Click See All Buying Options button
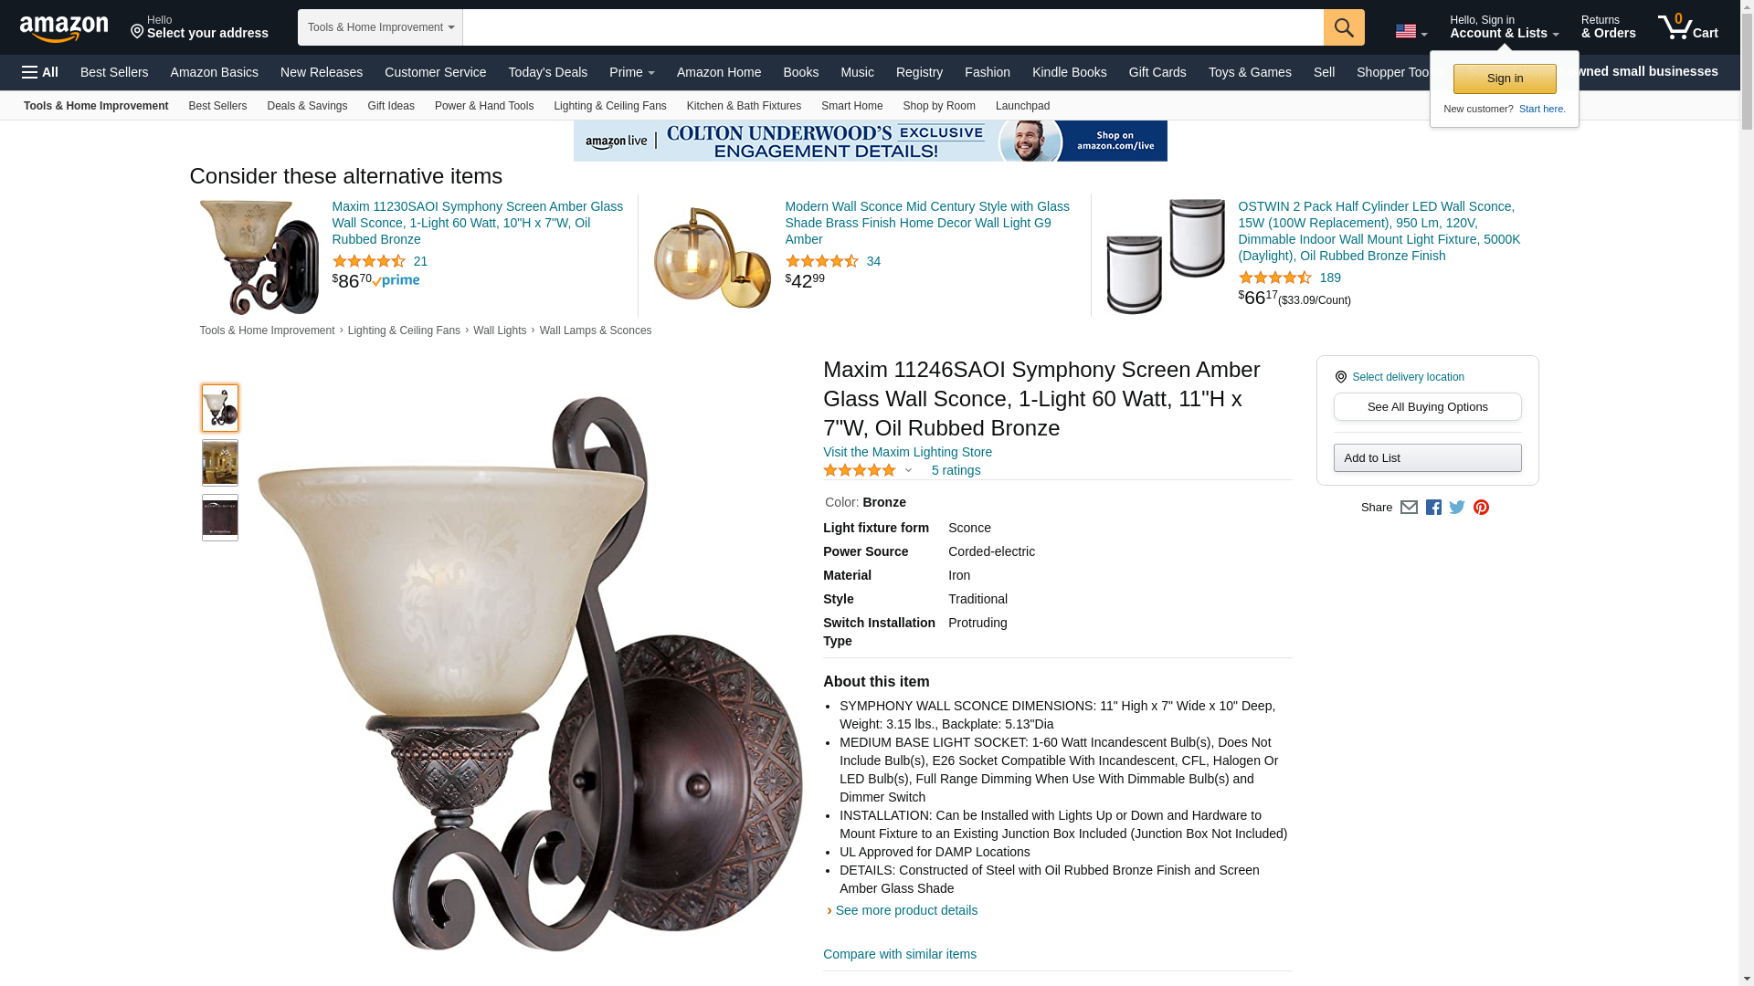The width and height of the screenshot is (1754, 986). click(x=1427, y=407)
